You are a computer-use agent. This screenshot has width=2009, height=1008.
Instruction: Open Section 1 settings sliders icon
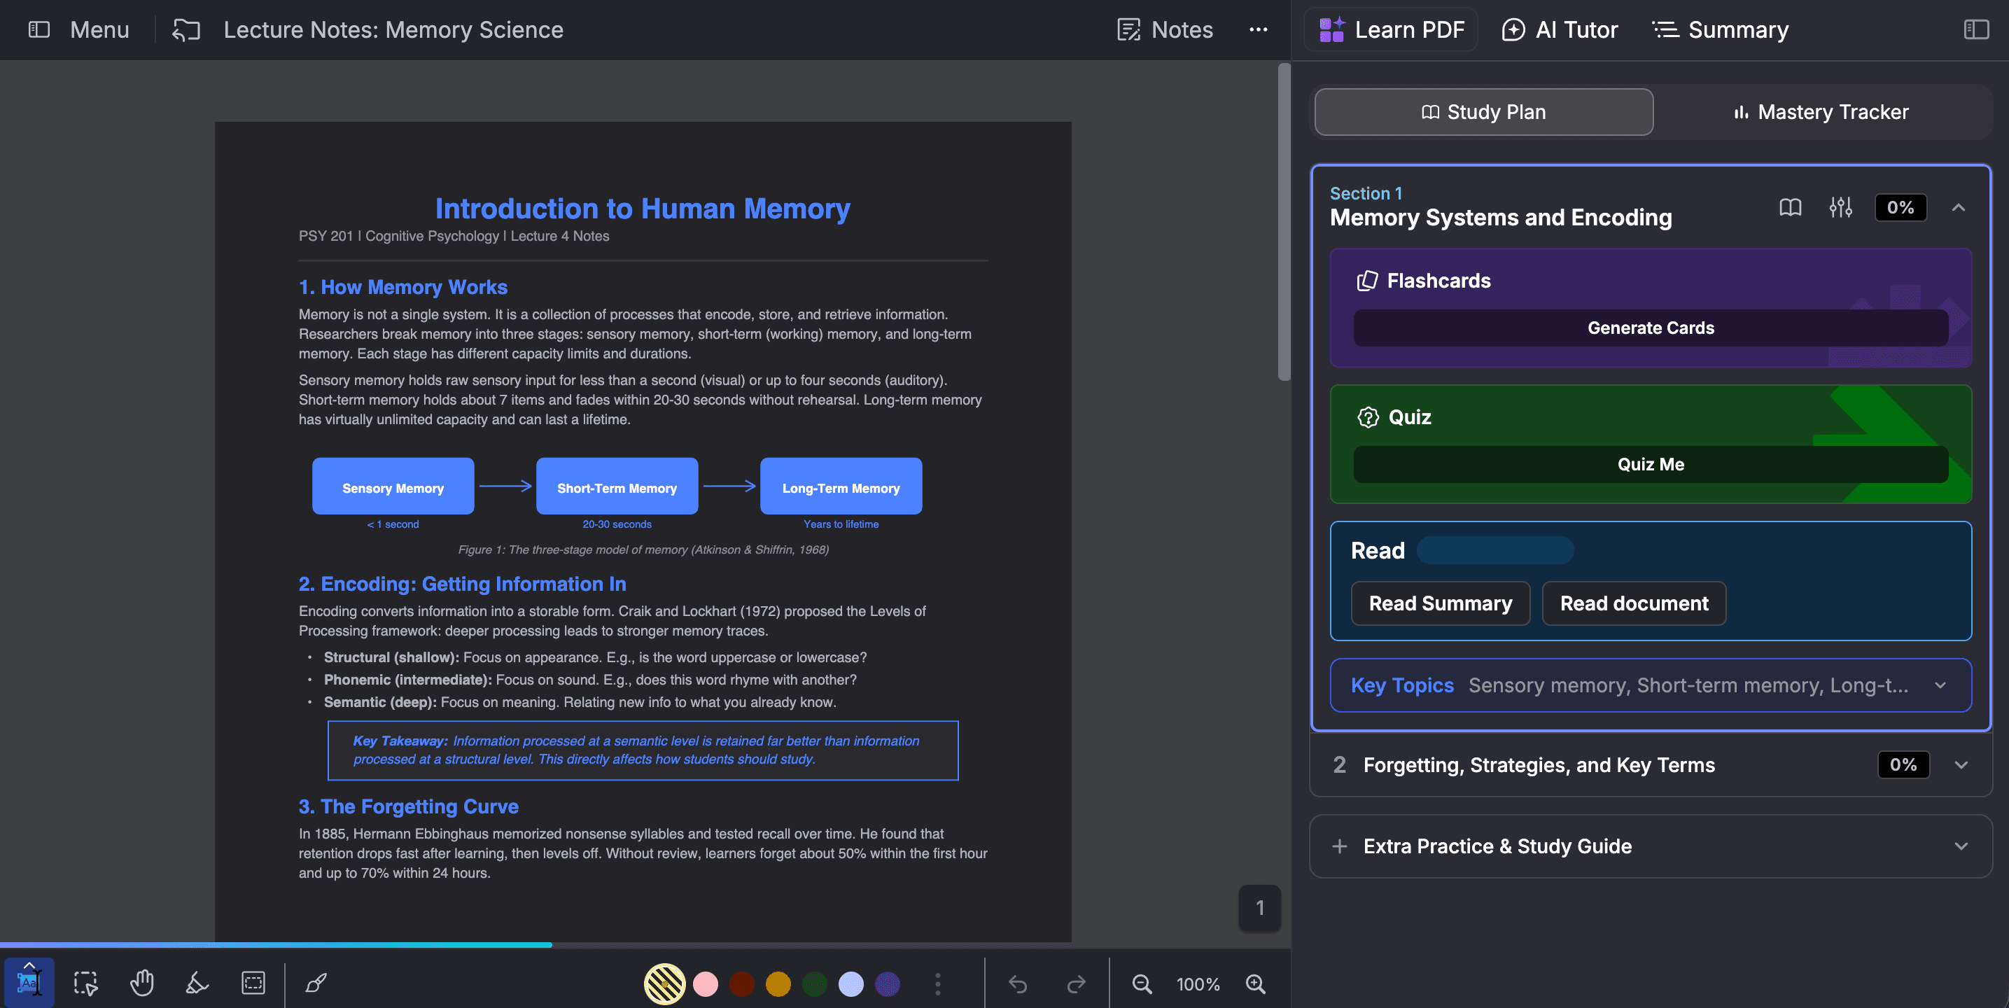(1840, 207)
